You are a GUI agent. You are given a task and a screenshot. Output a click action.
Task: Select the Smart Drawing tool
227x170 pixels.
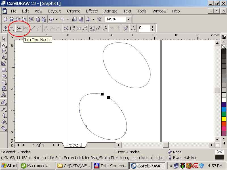click(x=4, y=63)
